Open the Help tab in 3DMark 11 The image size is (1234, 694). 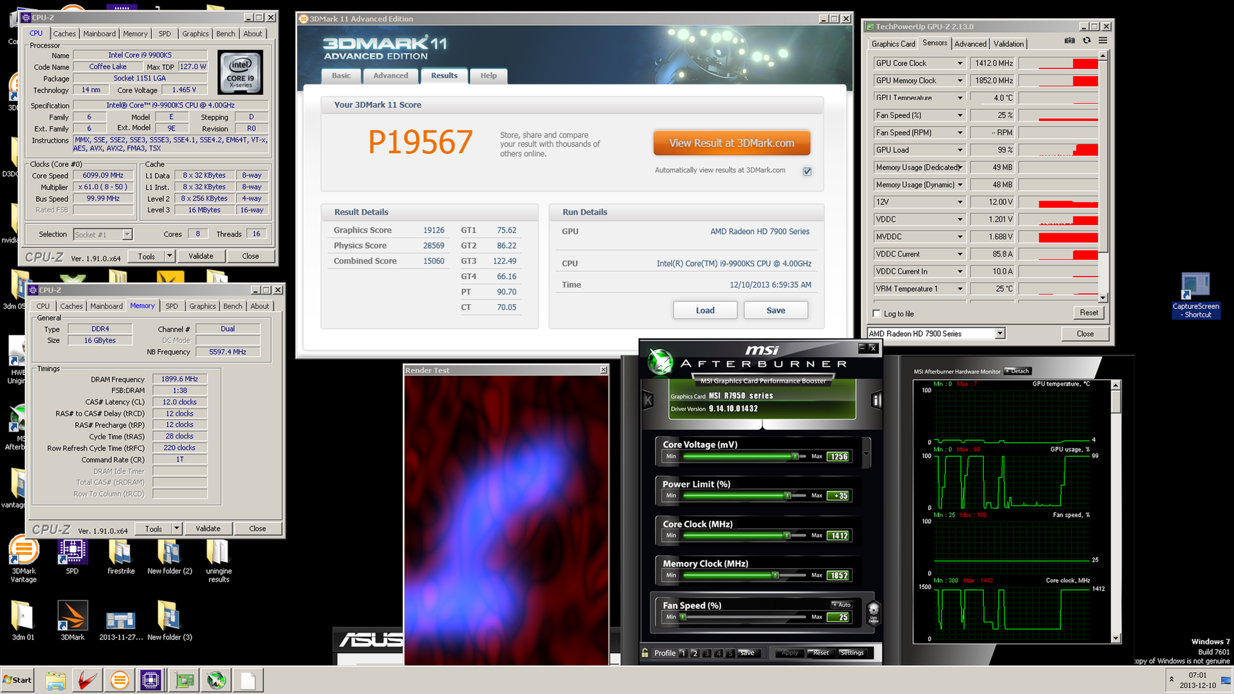[488, 76]
